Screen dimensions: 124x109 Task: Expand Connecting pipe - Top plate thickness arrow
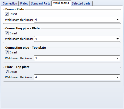tap(118, 58)
